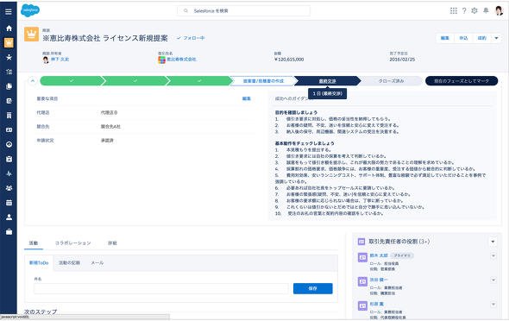Select the メール sub-tab
509x321 pixels.
coord(97,262)
